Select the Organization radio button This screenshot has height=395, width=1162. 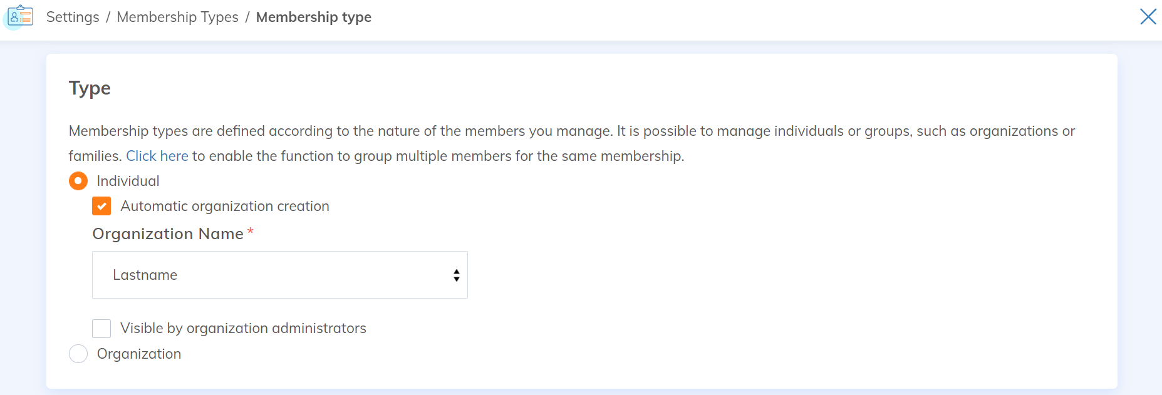[78, 354]
